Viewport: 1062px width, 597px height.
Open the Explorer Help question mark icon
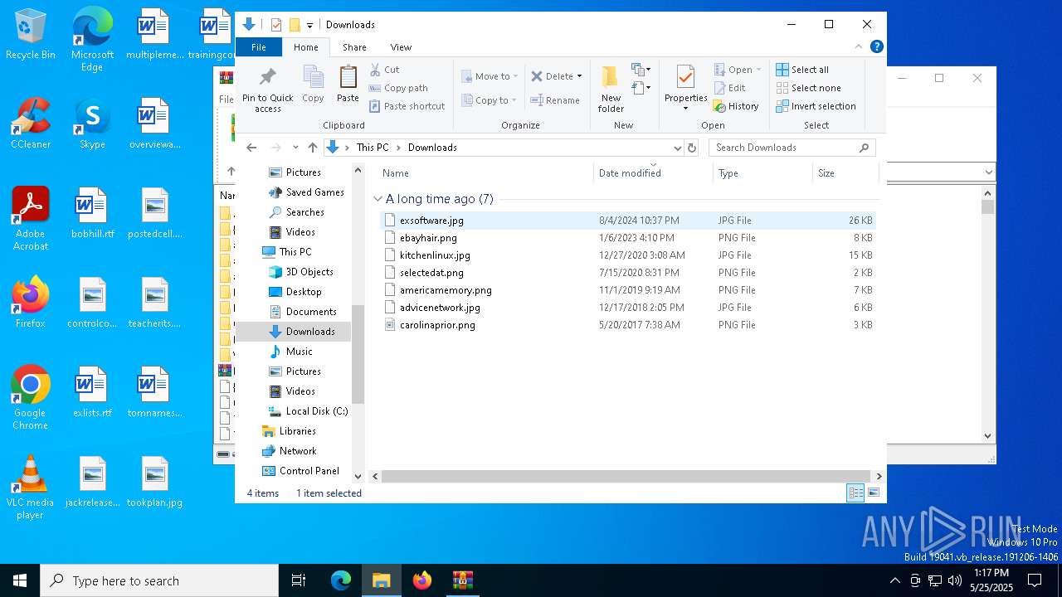coord(876,47)
